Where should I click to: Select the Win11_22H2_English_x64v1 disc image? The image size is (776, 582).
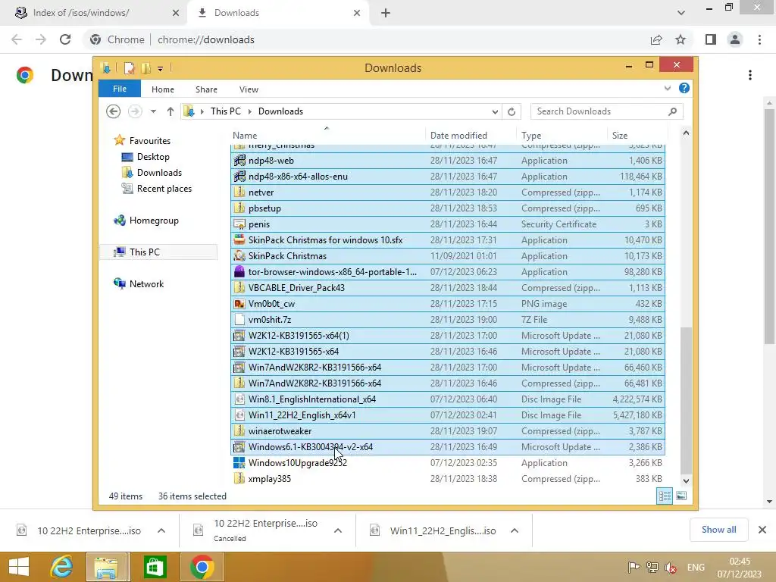447,415
